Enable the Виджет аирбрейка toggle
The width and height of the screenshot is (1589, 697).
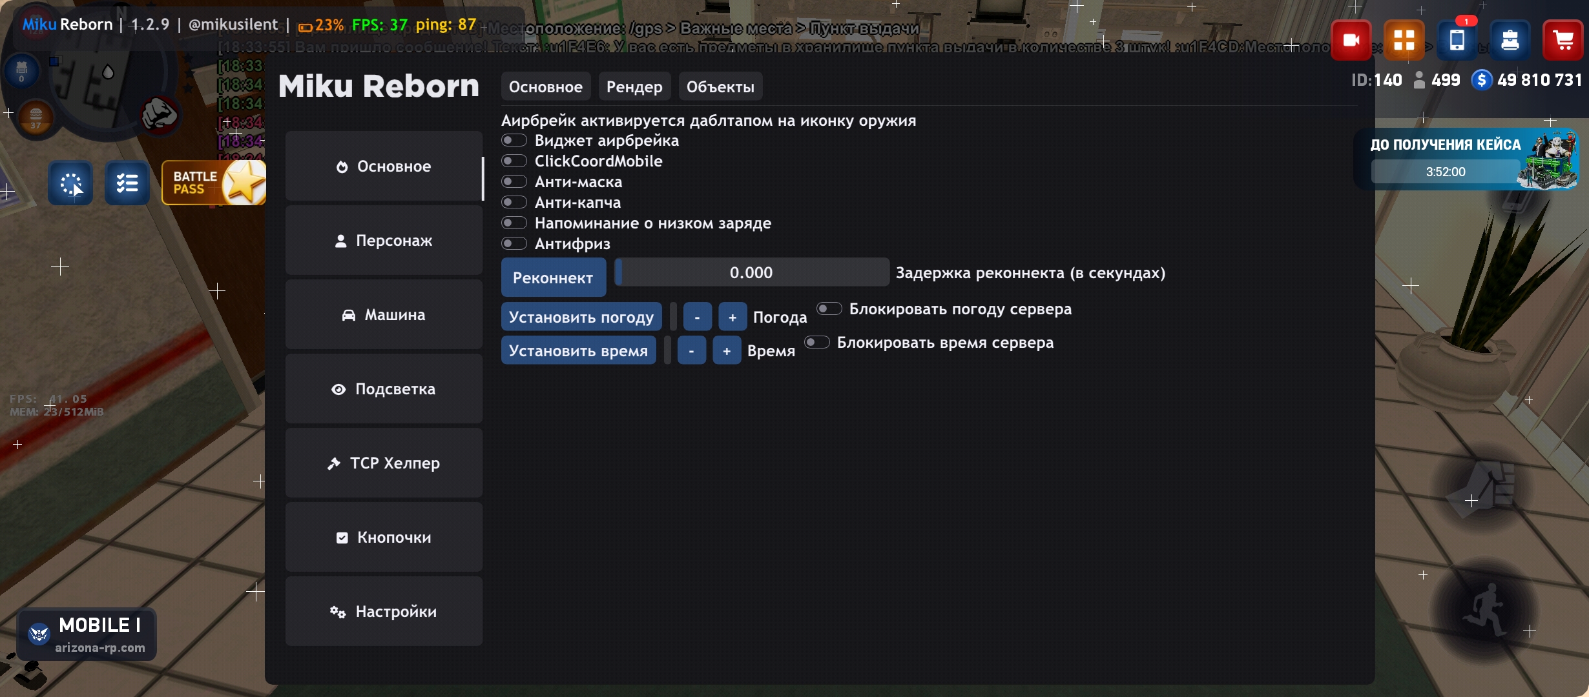tap(514, 141)
